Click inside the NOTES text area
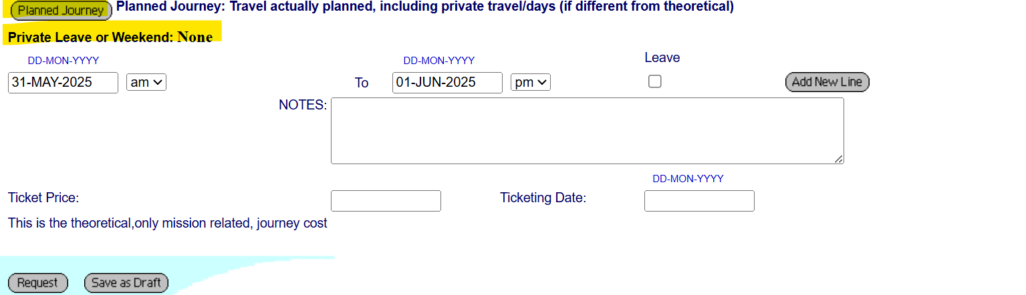This screenshot has height=295, width=1026. [x=587, y=131]
